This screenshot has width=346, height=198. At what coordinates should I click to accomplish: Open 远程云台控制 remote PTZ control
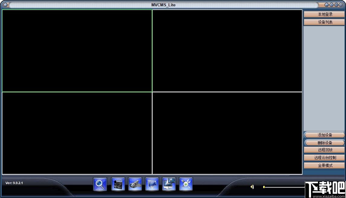pyautogui.click(x=324, y=158)
